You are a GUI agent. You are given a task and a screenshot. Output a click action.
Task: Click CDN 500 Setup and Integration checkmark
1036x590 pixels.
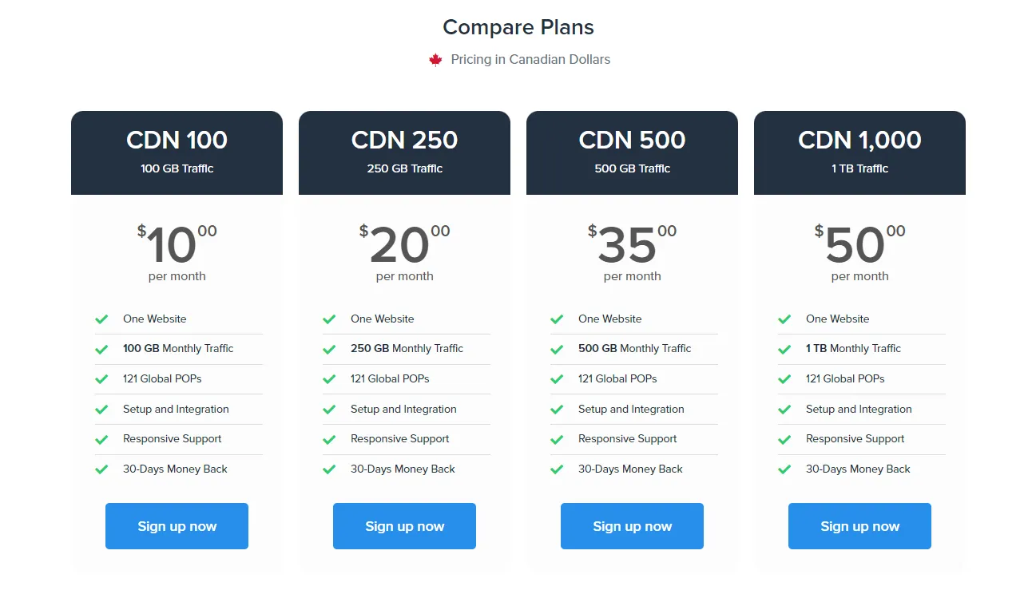coord(557,410)
